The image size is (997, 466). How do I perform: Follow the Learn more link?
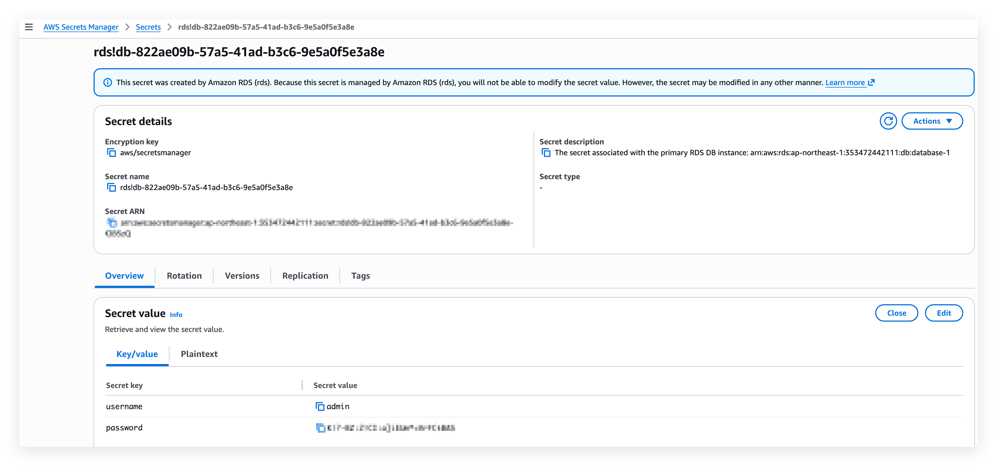(x=845, y=82)
